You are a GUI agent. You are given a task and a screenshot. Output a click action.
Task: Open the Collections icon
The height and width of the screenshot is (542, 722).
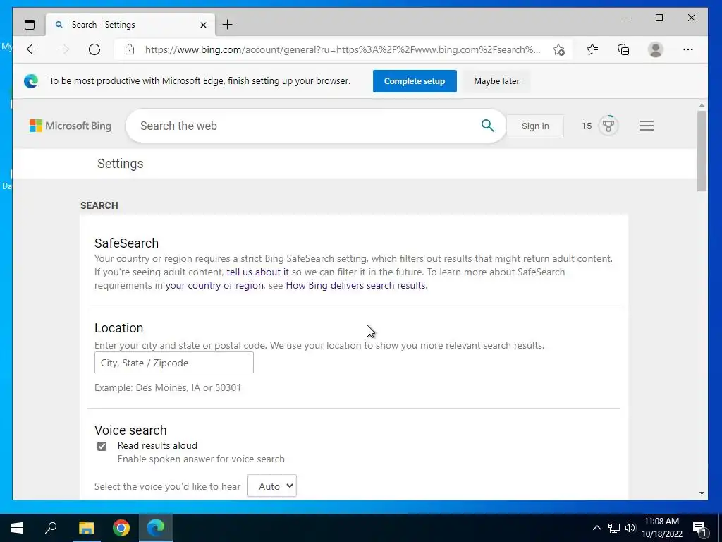tap(623, 49)
